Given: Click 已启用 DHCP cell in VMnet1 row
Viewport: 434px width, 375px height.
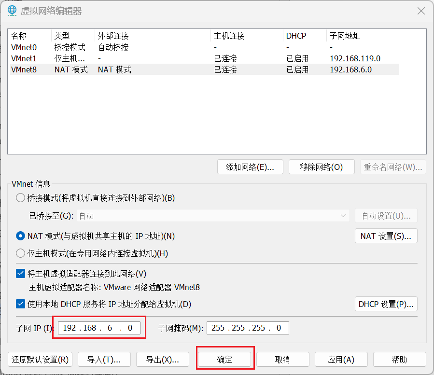Looking at the screenshot, I should coord(297,58).
